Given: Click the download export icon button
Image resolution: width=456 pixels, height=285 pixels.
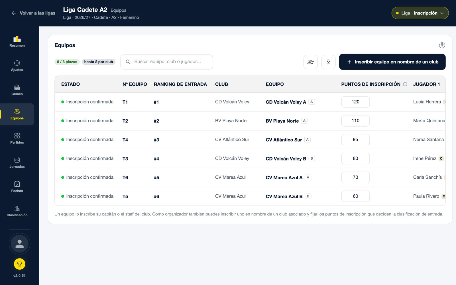Looking at the screenshot, I should [x=328, y=62].
